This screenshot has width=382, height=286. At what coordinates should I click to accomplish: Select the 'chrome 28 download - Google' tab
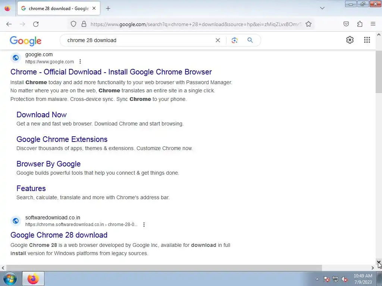(59, 9)
